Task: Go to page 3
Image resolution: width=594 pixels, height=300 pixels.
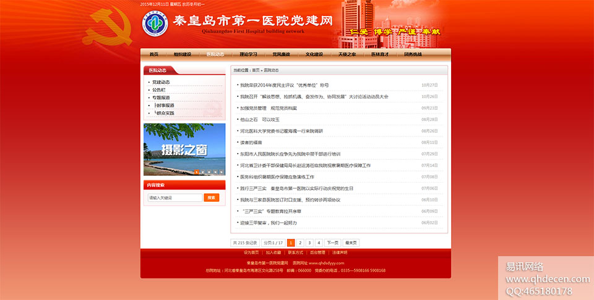Action: (309, 243)
